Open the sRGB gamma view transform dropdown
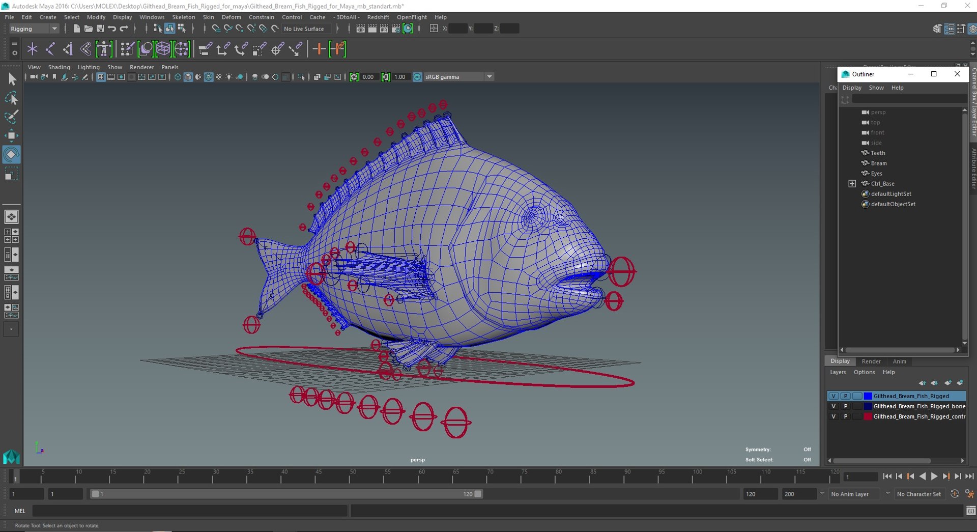The image size is (977, 532). click(458, 77)
